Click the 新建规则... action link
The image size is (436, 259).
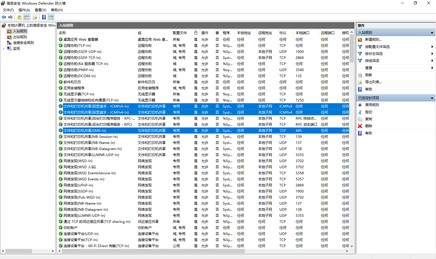[x=373, y=40]
